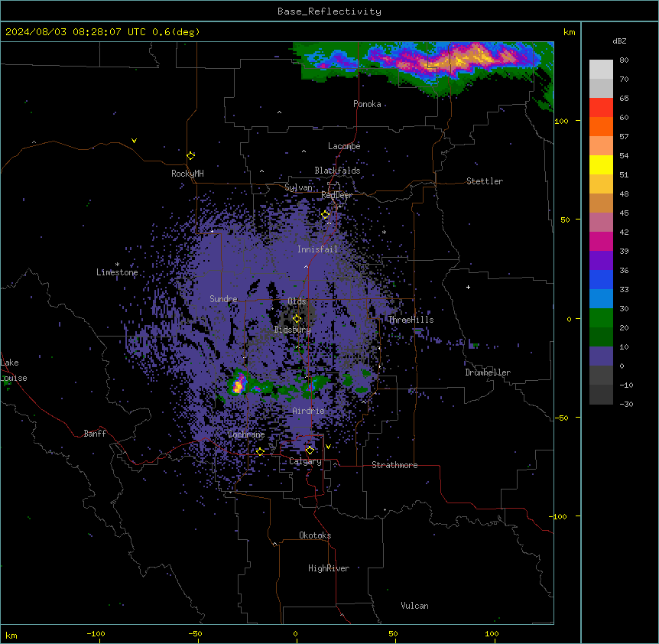Click the asterisk marker above Limestone
659x644 pixels.
tap(117, 265)
